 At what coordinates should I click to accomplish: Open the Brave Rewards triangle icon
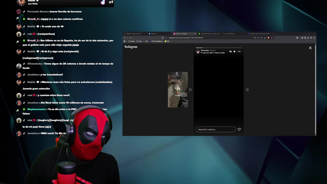pos(272,38)
